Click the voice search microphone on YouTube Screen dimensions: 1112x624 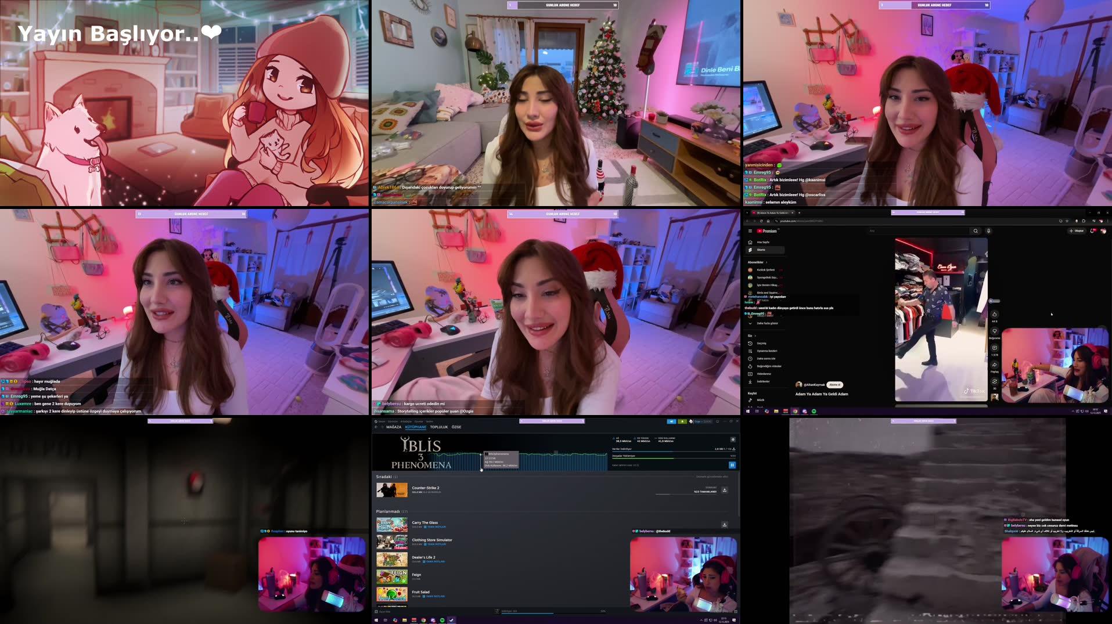tap(988, 230)
